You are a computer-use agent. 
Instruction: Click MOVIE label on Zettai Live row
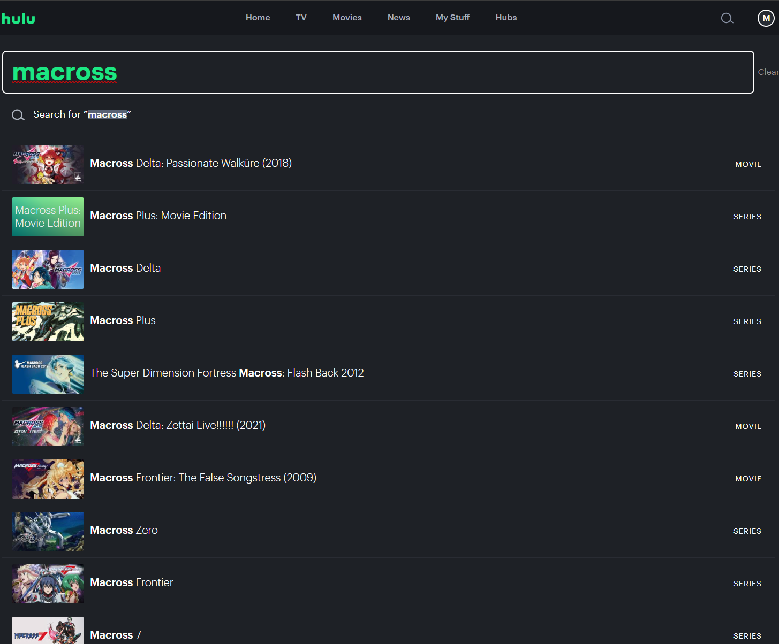(748, 426)
